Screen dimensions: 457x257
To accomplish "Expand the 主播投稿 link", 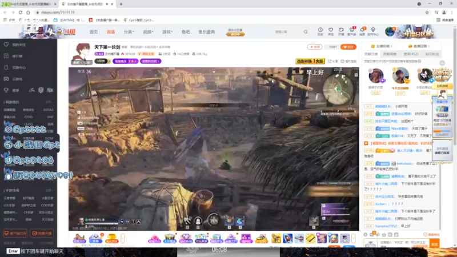I will coord(381,46).
